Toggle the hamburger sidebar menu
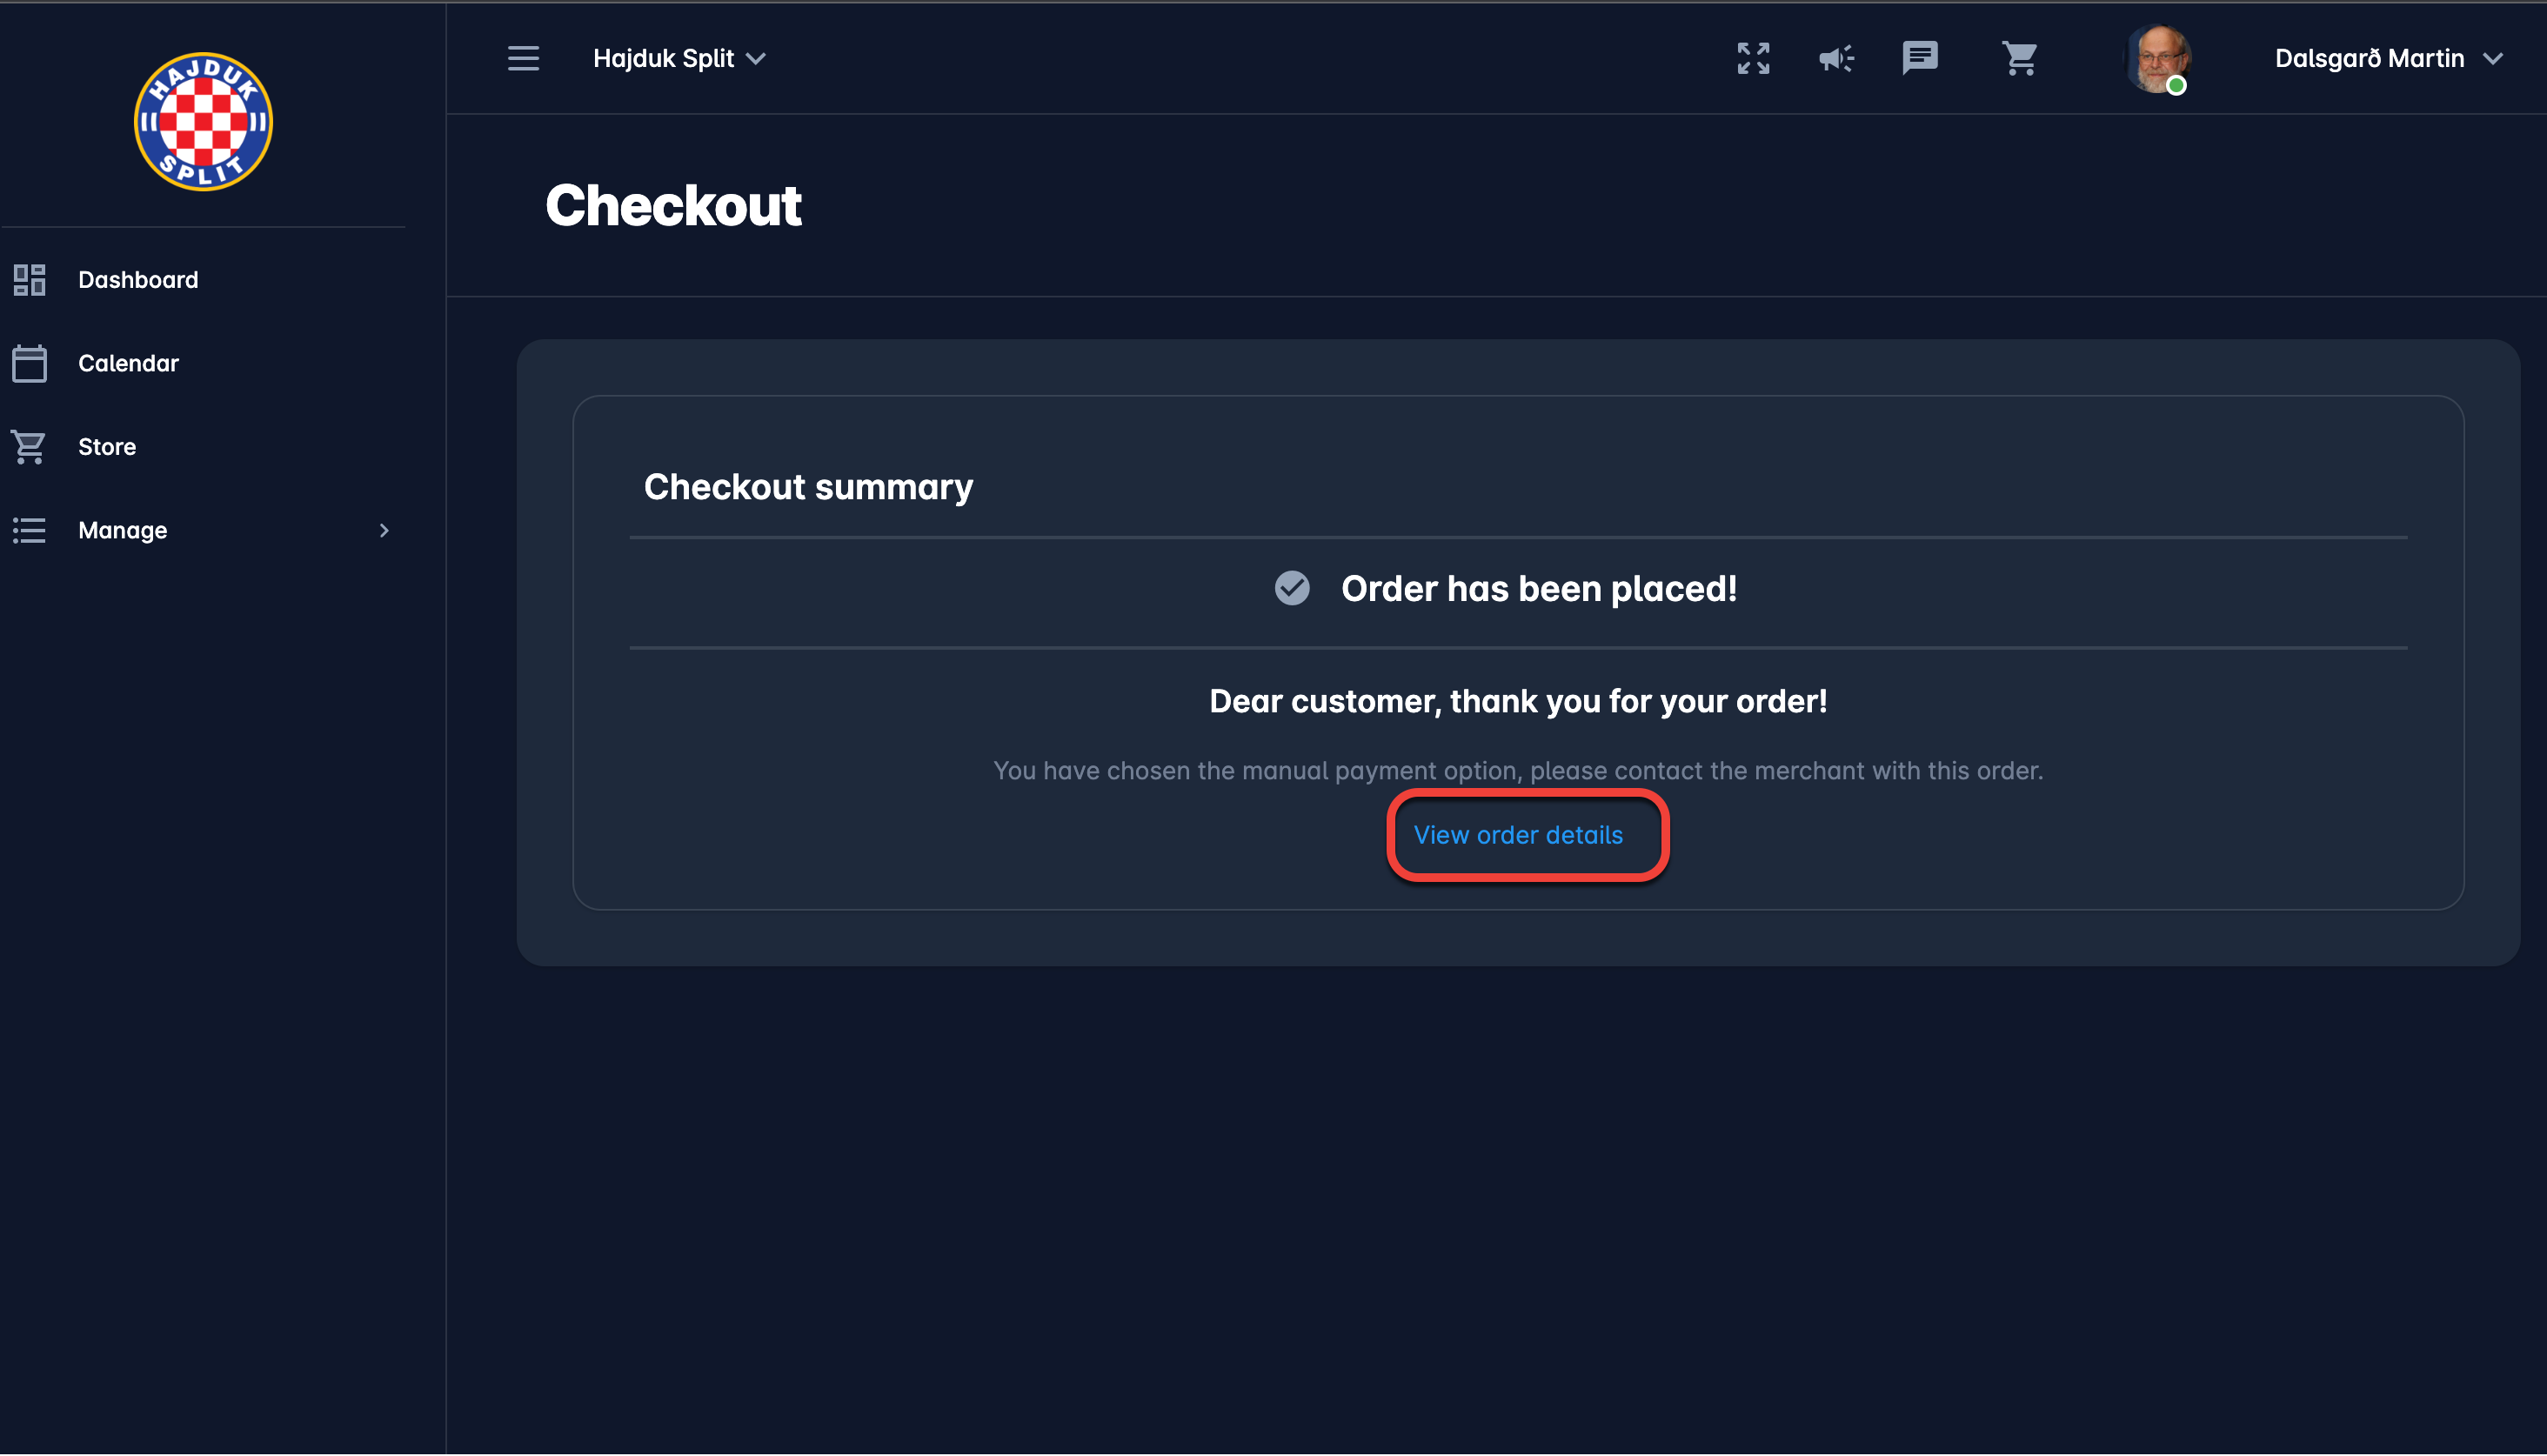Image resolution: width=2547 pixels, height=1456 pixels. click(x=523, y=59)
